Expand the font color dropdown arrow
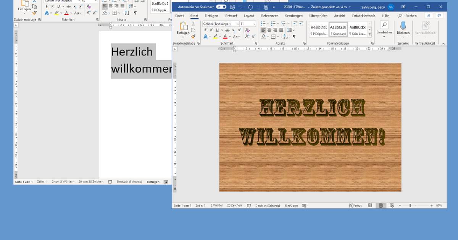The height and width of the screenshot is (240, 458). [x=230, y=36]
